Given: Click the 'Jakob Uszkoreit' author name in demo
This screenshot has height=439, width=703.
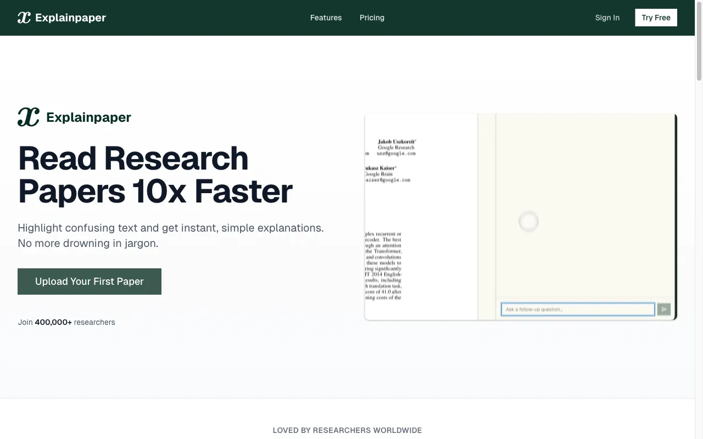Looking at the screenshot, I should (x=397, y=142).
